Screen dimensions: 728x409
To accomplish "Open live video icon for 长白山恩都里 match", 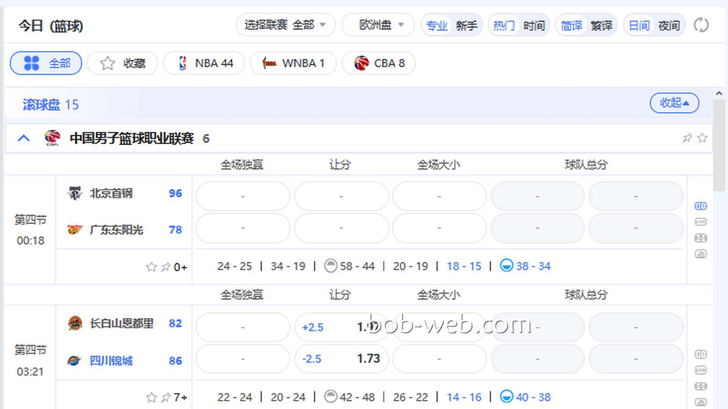I will [701, 370].
